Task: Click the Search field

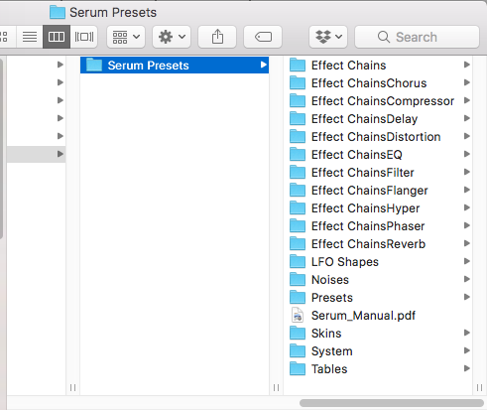Action: point(417,37)
